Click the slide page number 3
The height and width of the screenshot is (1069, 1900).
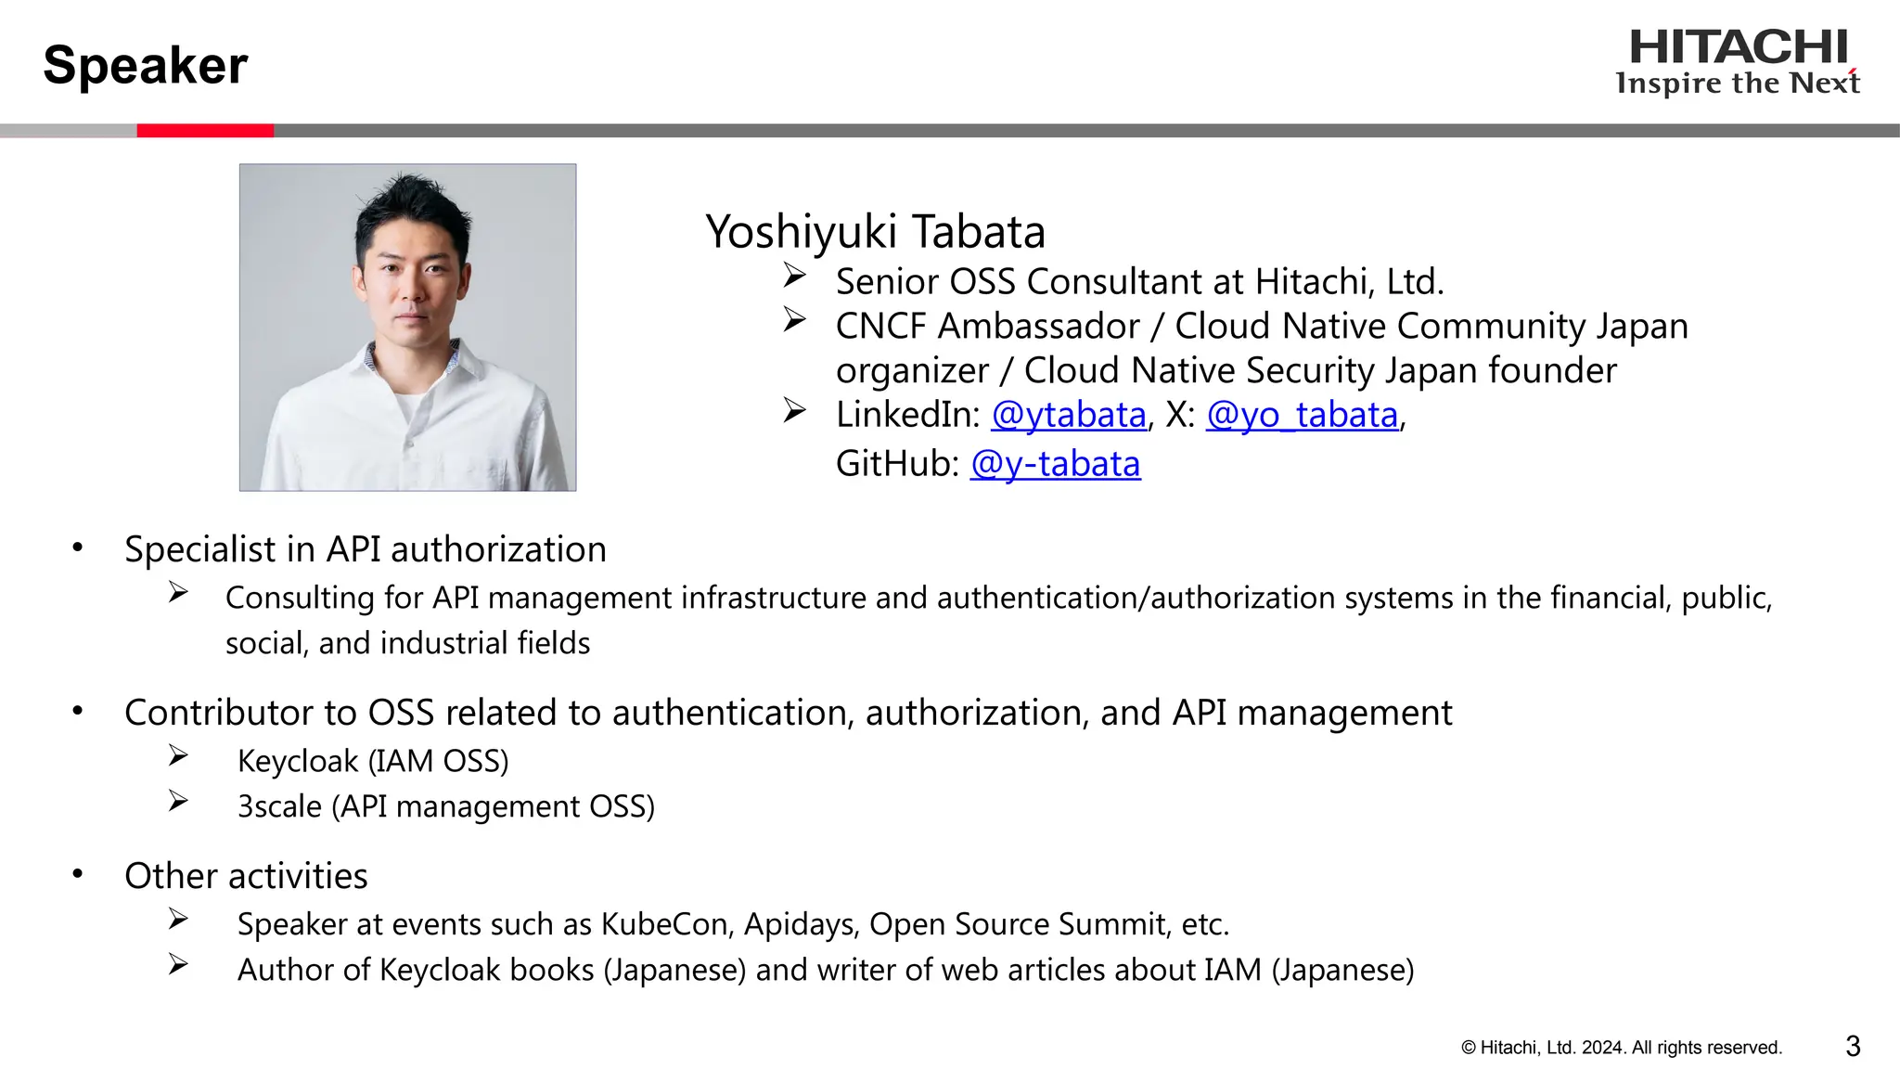point(1853,1047)
